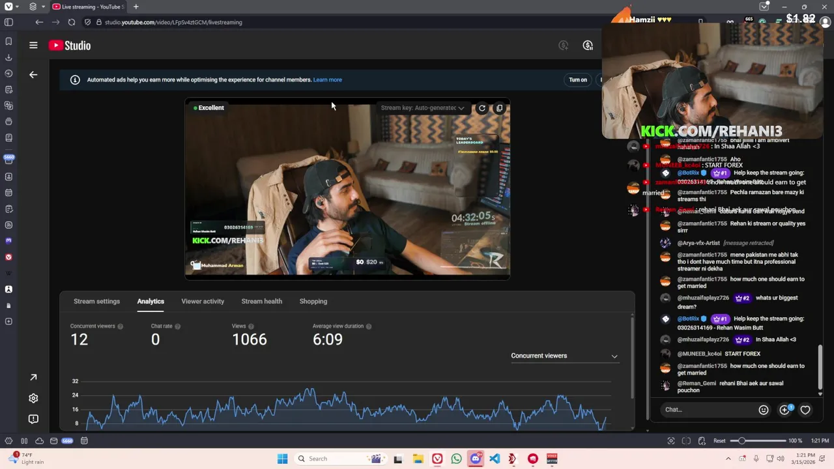Open Vivaldi bookmarks panel icon
Screen dimensions: 834x469
pos(8,41)
